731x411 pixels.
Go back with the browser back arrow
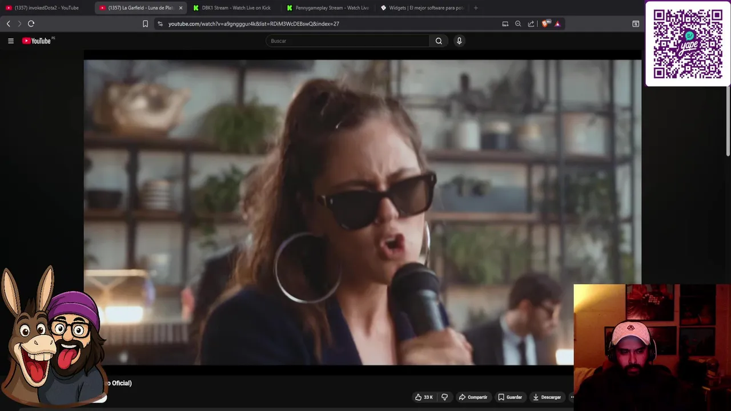8,23
